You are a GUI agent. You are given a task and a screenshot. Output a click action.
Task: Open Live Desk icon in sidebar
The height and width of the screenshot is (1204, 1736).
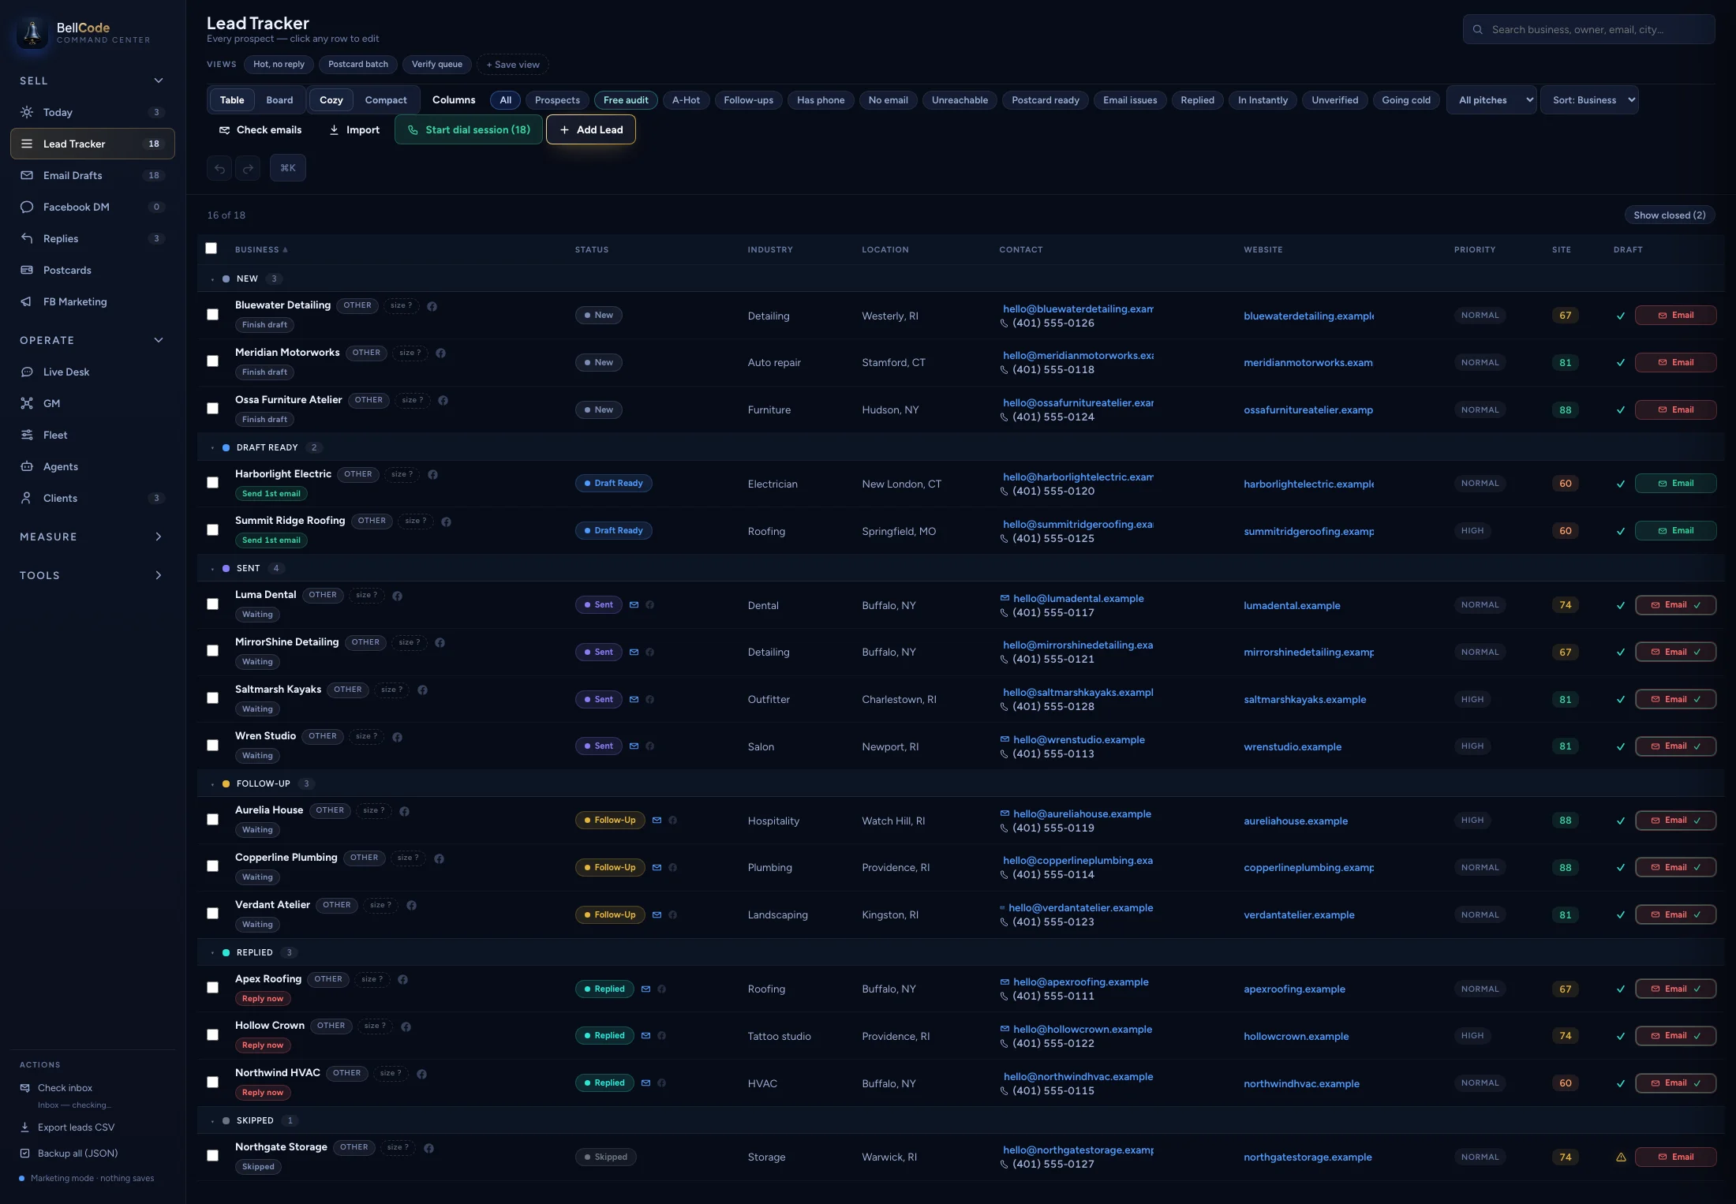(27, 372)
